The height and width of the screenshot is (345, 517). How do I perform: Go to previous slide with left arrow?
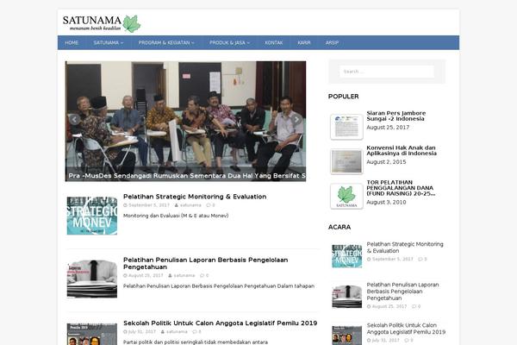click(74, 119)
